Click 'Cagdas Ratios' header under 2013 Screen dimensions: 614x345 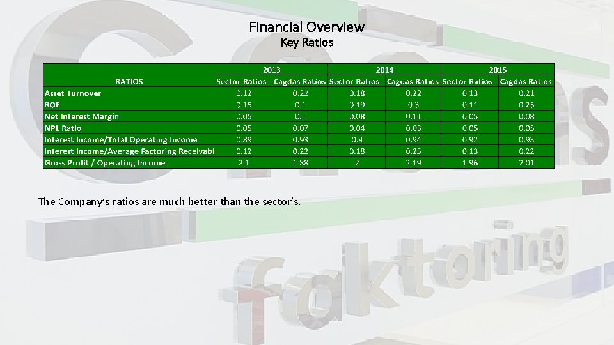[299, 81]
